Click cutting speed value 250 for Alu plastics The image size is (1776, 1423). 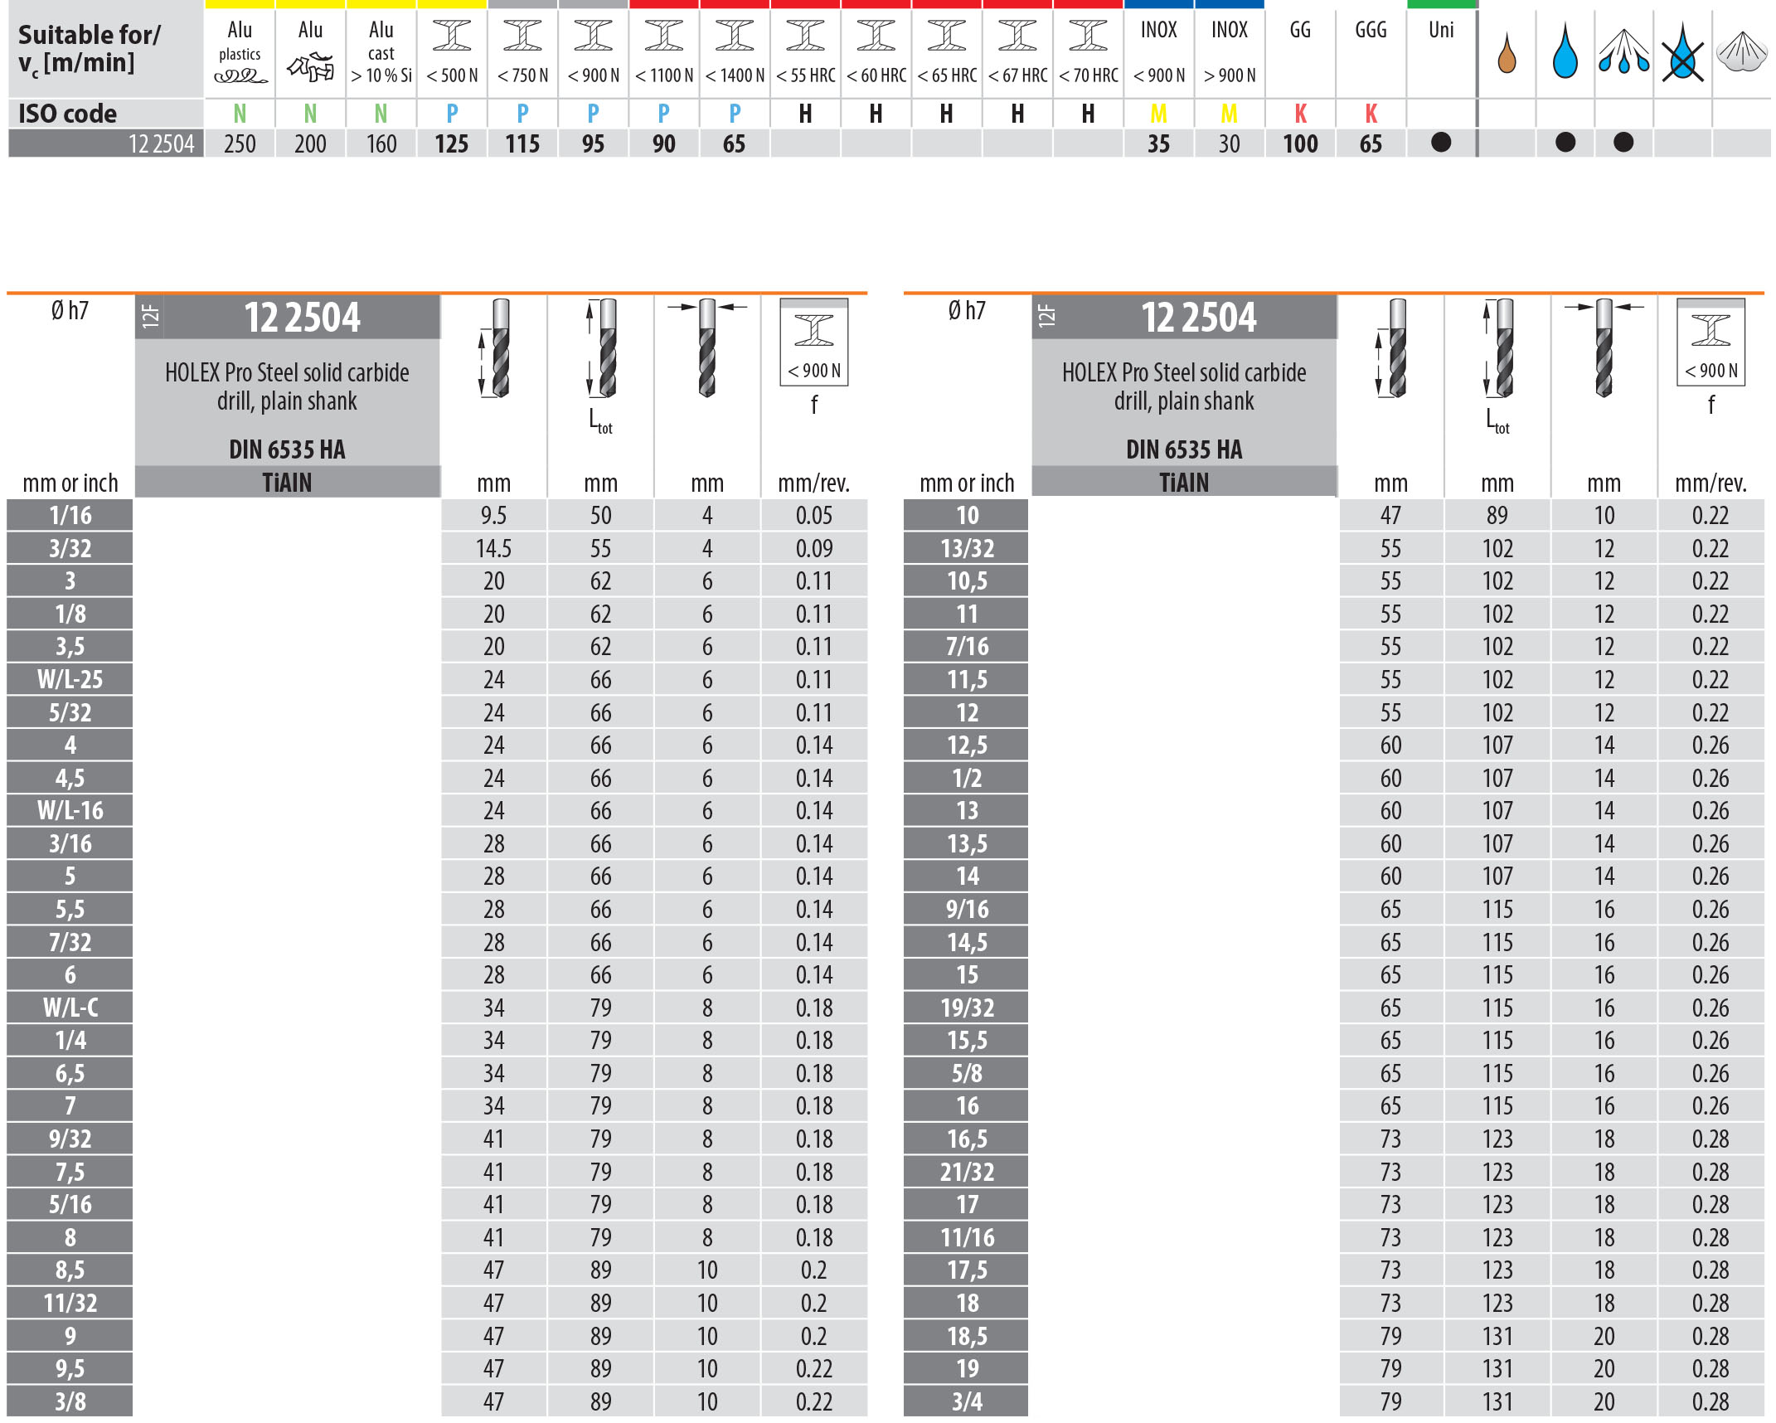[x=240, y=144]
